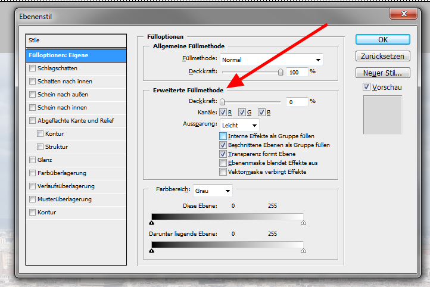Screen dimensions: 430x287
Task: Select Fülloptionen: Eigene in styles list
Action: (76, 55)
